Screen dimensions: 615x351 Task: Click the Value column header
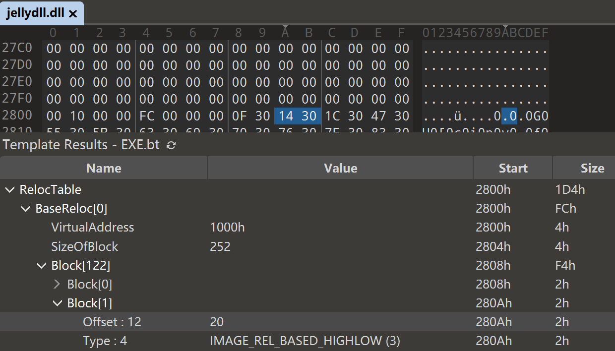340,169
